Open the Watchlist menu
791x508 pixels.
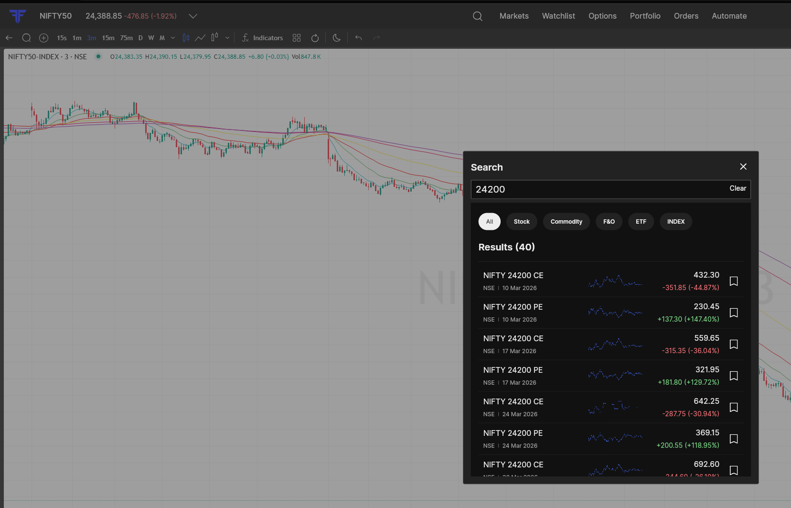[558, 16]
